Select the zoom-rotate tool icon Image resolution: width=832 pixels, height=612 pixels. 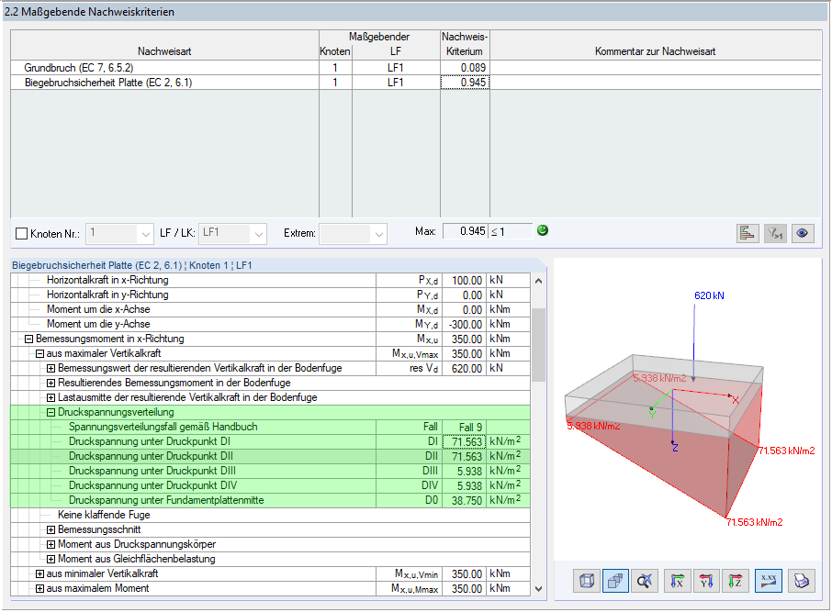click(646, 581)
